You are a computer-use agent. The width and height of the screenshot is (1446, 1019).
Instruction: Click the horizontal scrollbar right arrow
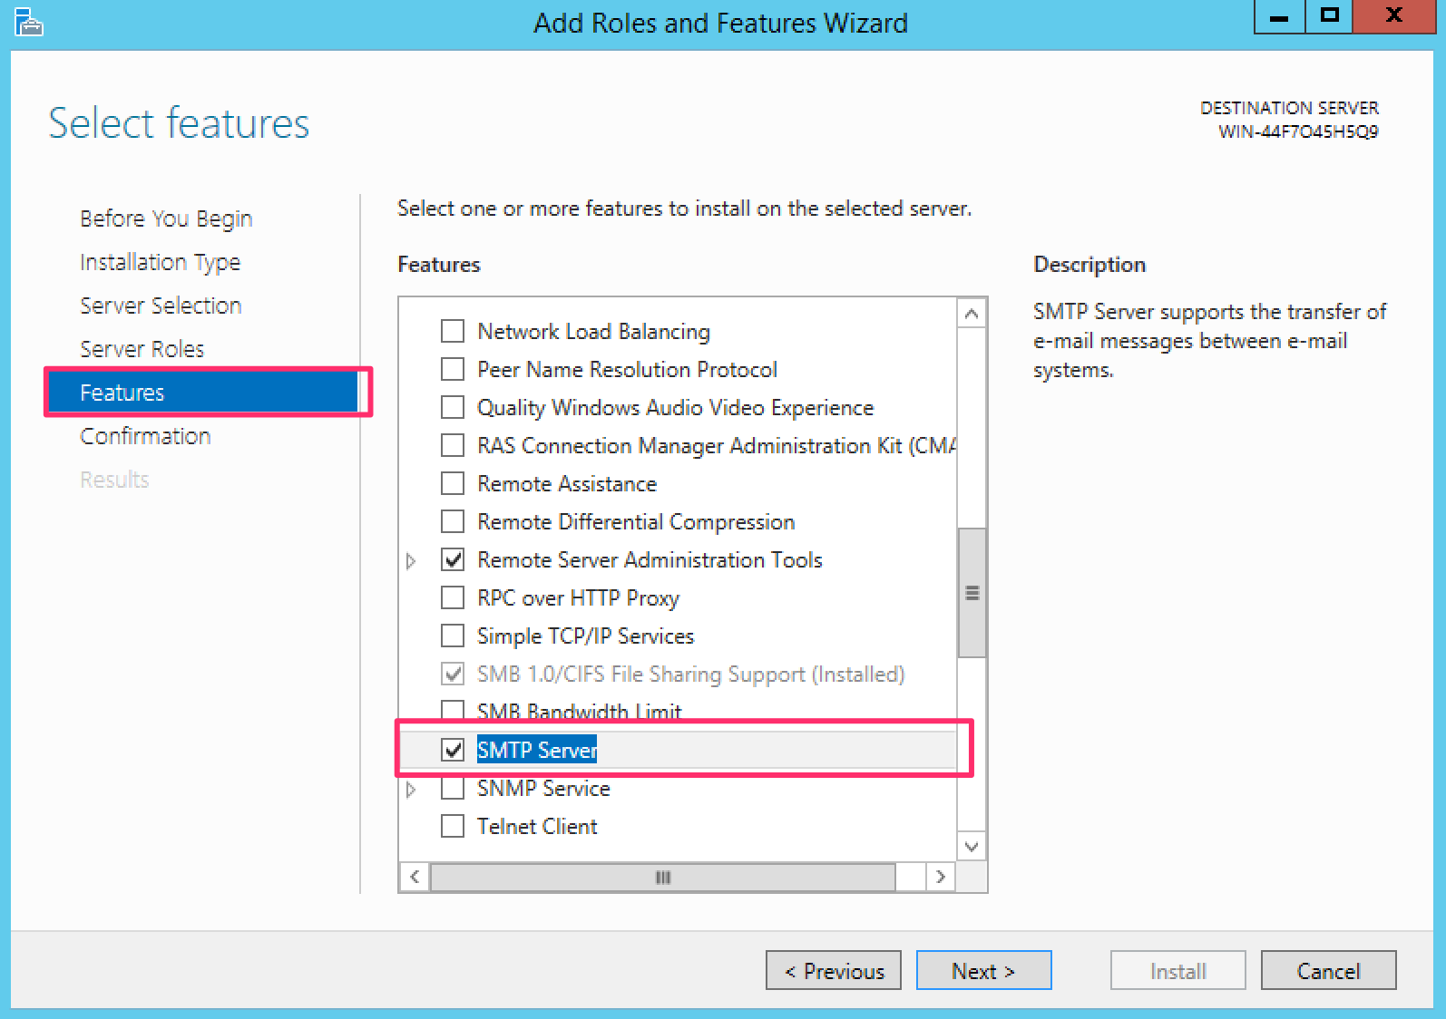[941, 877]
